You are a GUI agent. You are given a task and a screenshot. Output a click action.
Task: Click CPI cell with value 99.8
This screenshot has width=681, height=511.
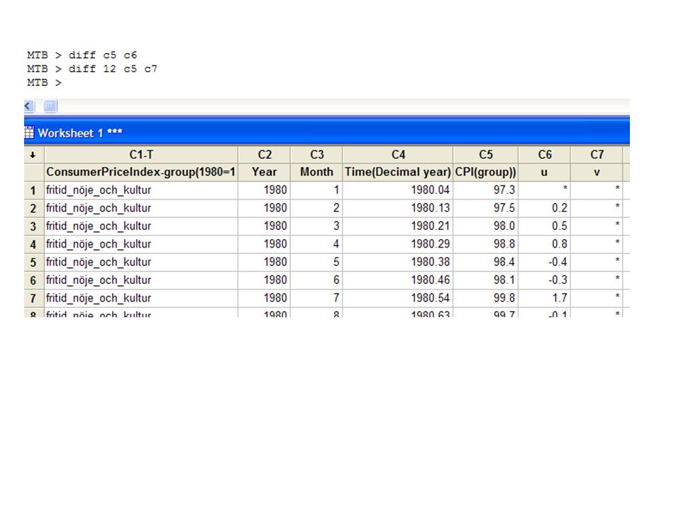[x=485, y=299]
